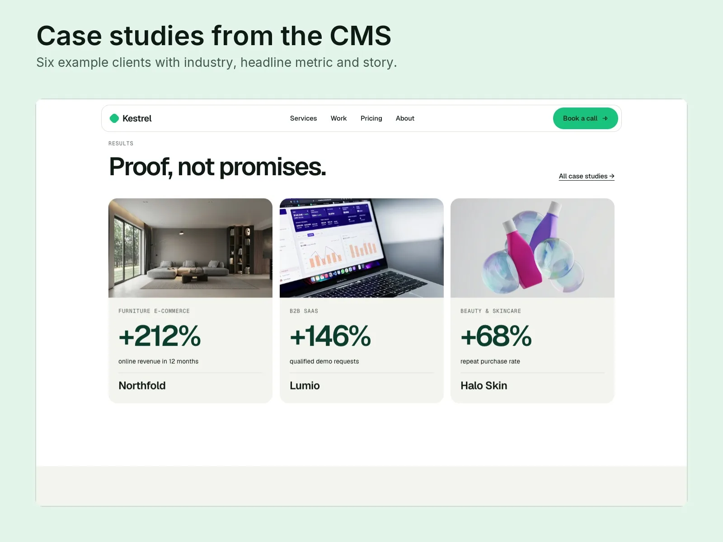Image resolution: width=723 pixels, height=542 pixels.
Task: Click the Halo Skin case study title
Action: click(x=484, y=386)
